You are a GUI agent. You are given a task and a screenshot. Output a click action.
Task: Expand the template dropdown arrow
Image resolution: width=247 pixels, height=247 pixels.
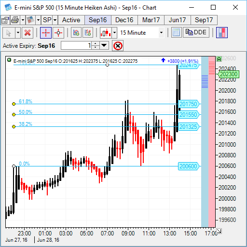pyautogui.click(x=38, y=20)
